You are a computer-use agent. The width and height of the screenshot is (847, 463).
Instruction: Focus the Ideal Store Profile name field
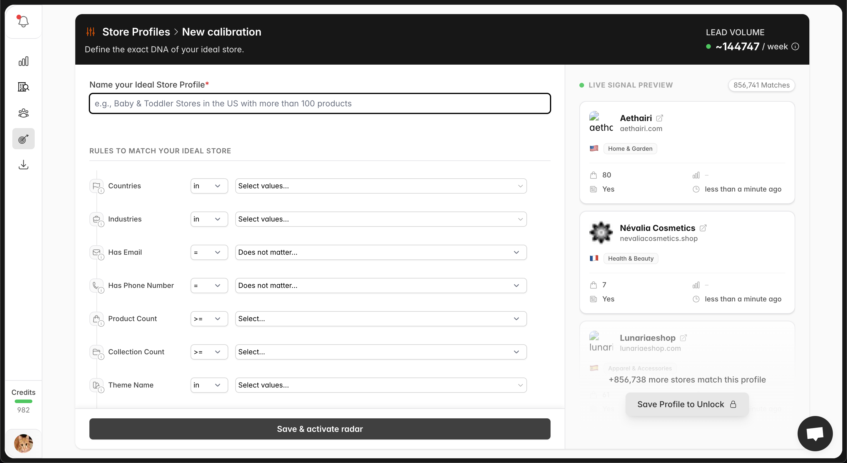pos(320,103)
